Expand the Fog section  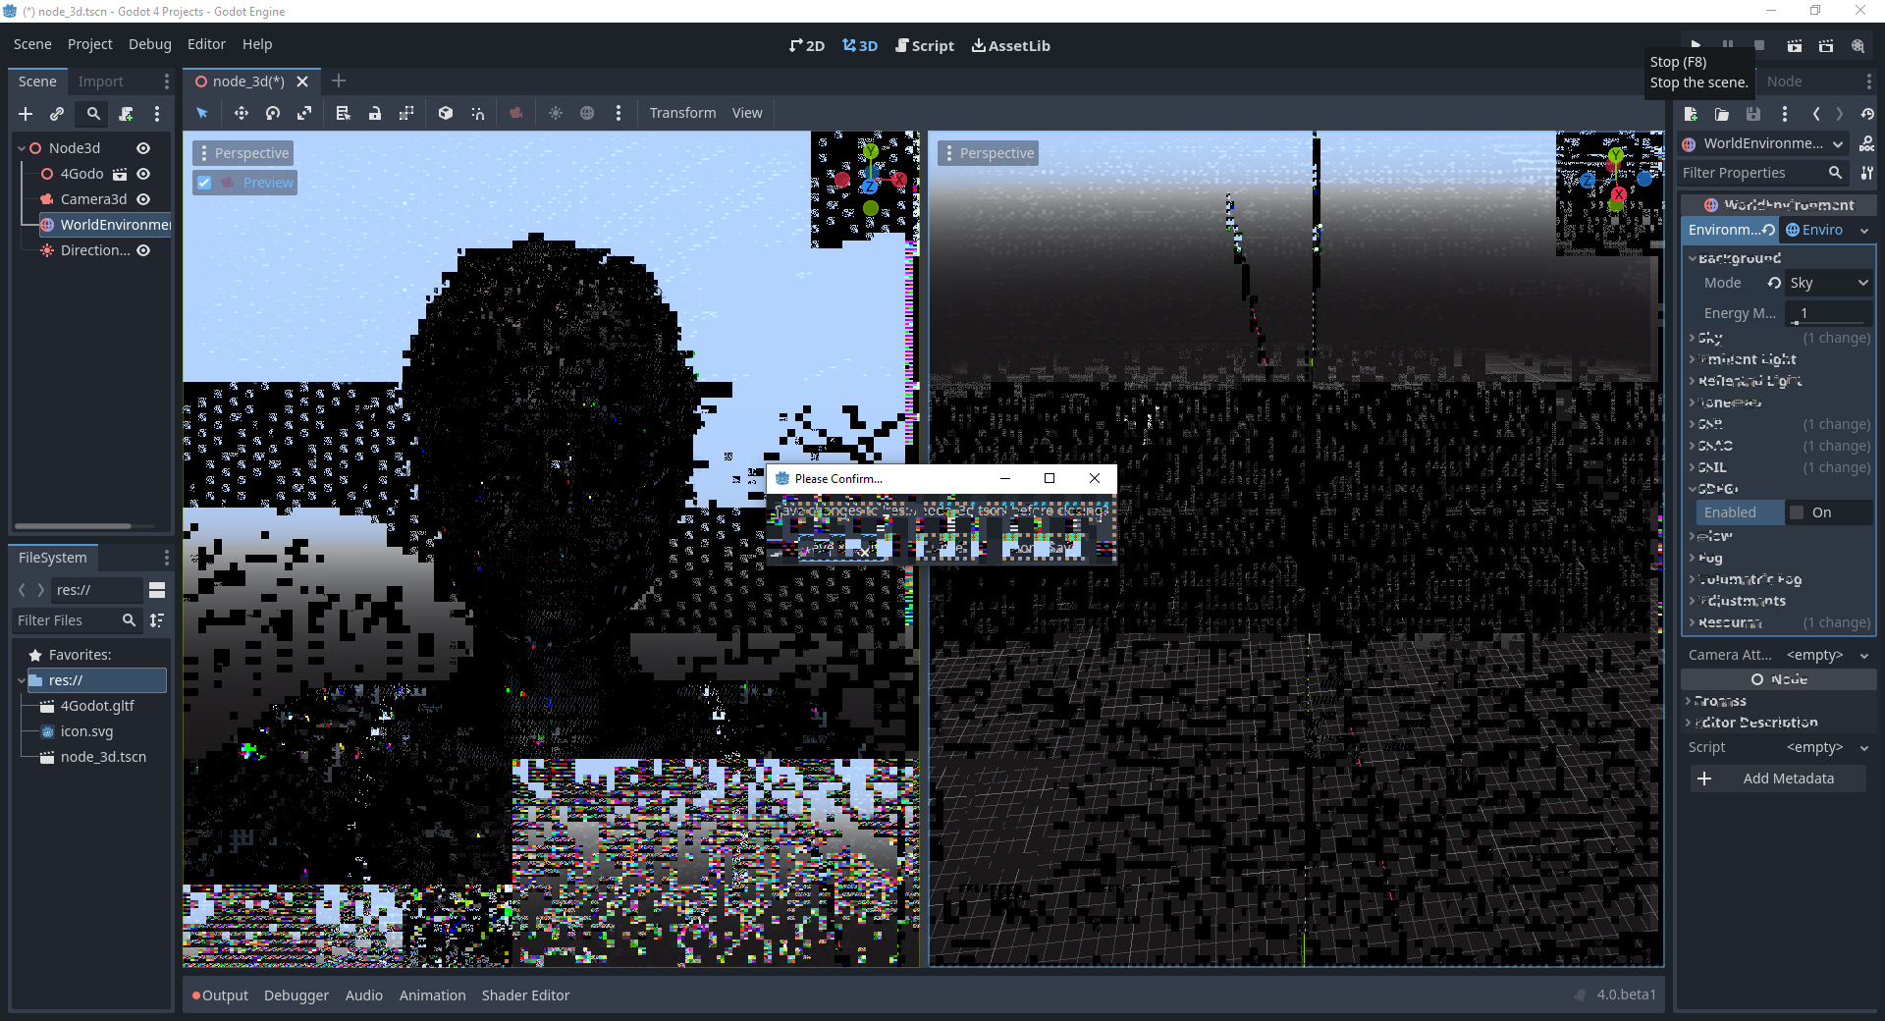(1710, 558)
